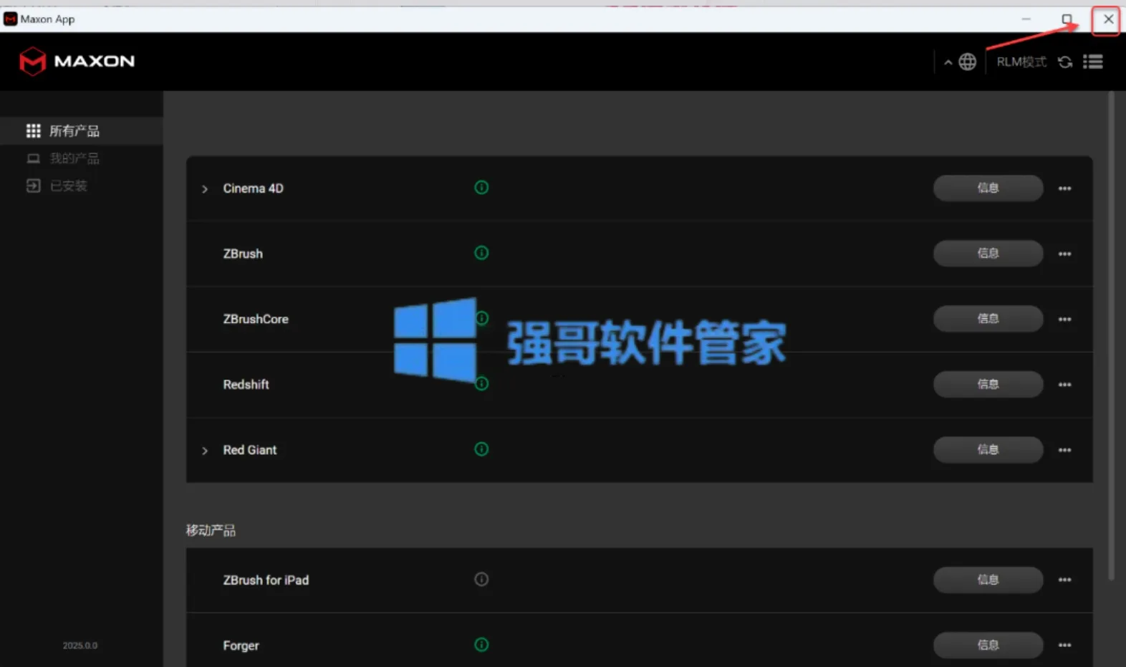Click the 信息 button for Cinema 4D
Image resolution: width=1126 pixels, height=667 pixels.
(988, 188)
